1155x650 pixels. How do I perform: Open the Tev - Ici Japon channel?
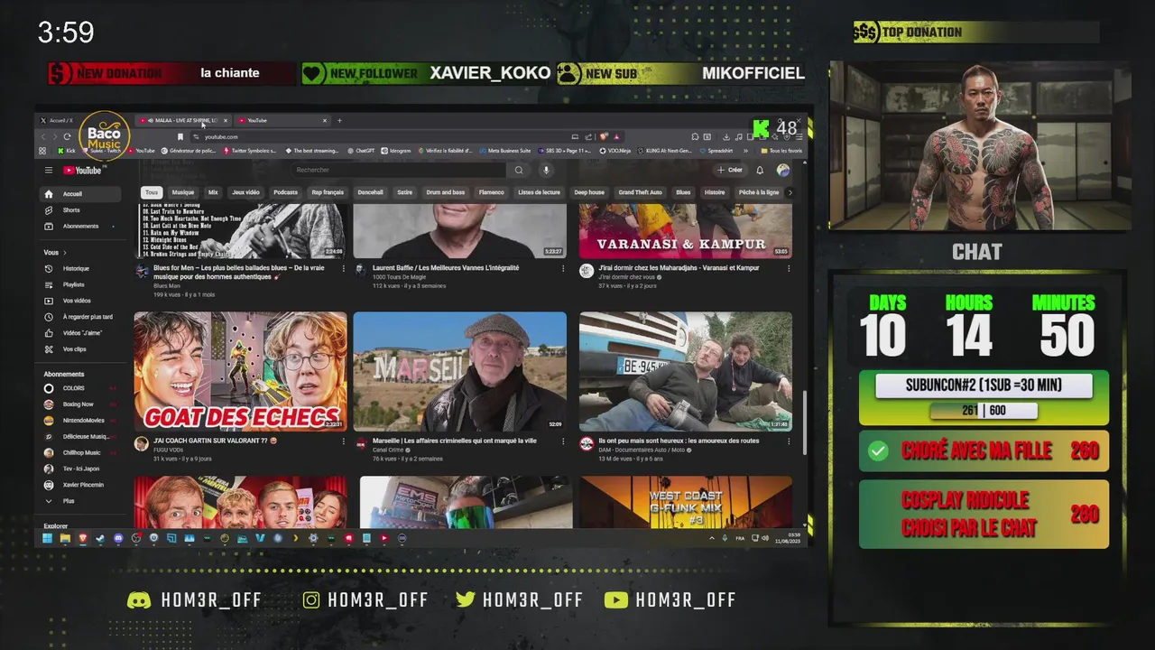80,469
